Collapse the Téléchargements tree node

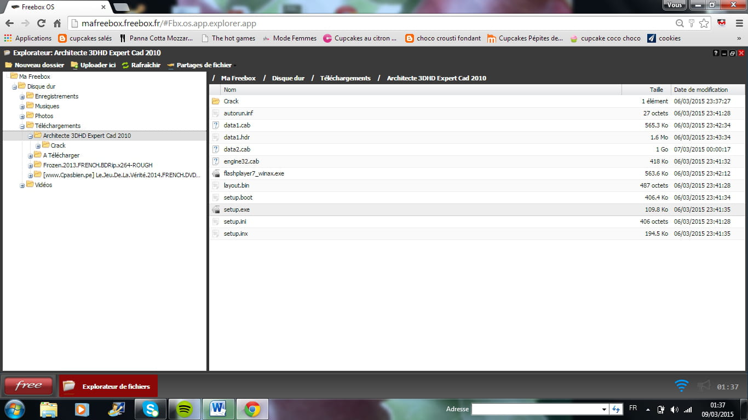point(22,126)
